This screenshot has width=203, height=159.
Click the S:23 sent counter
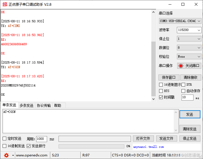point(55,155)
